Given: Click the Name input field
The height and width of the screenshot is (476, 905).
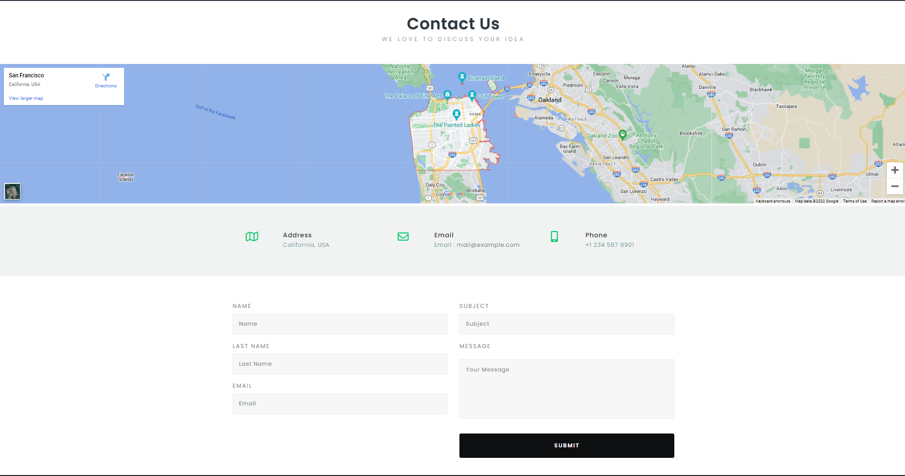Looking at the screenshot, I should 340,324.
